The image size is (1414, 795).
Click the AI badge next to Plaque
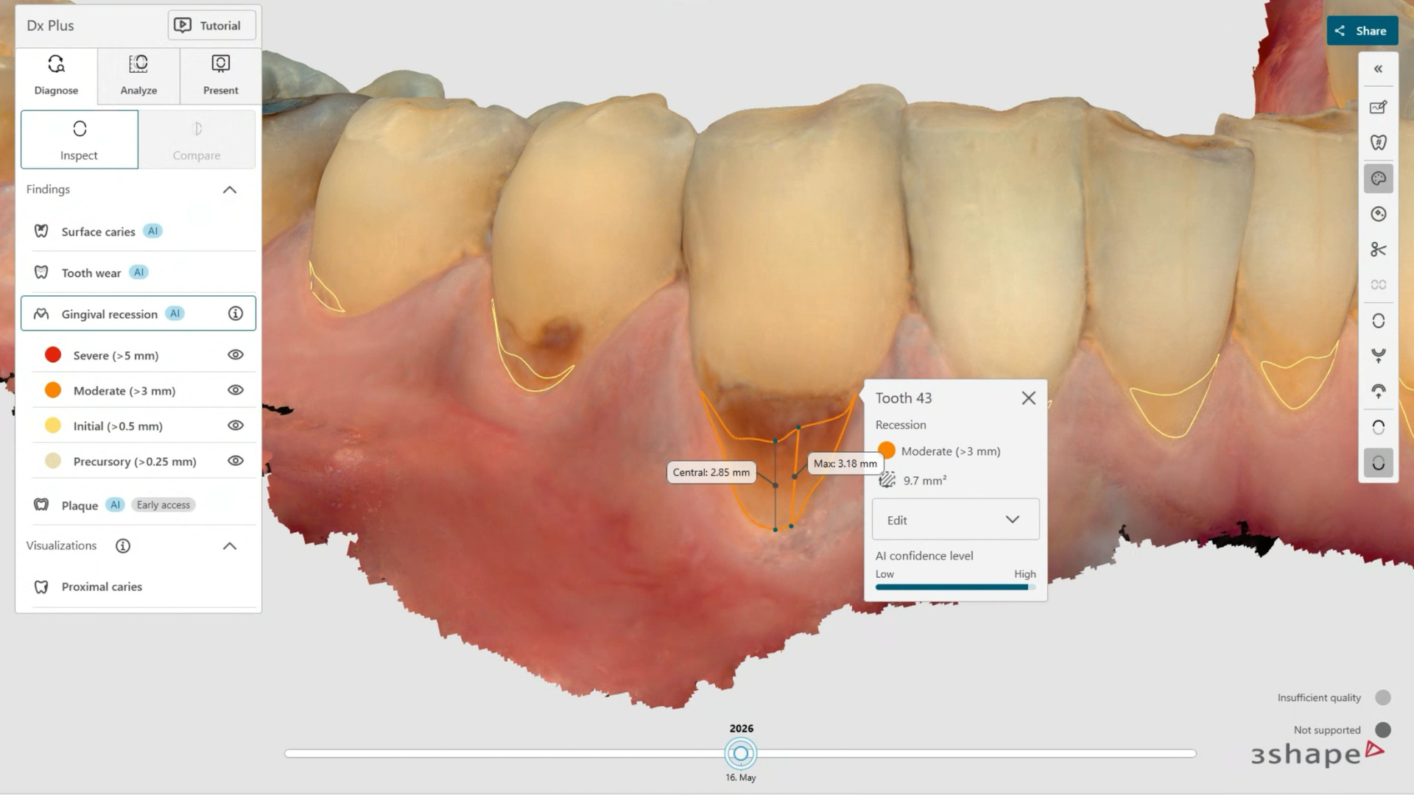coord(115,505)
